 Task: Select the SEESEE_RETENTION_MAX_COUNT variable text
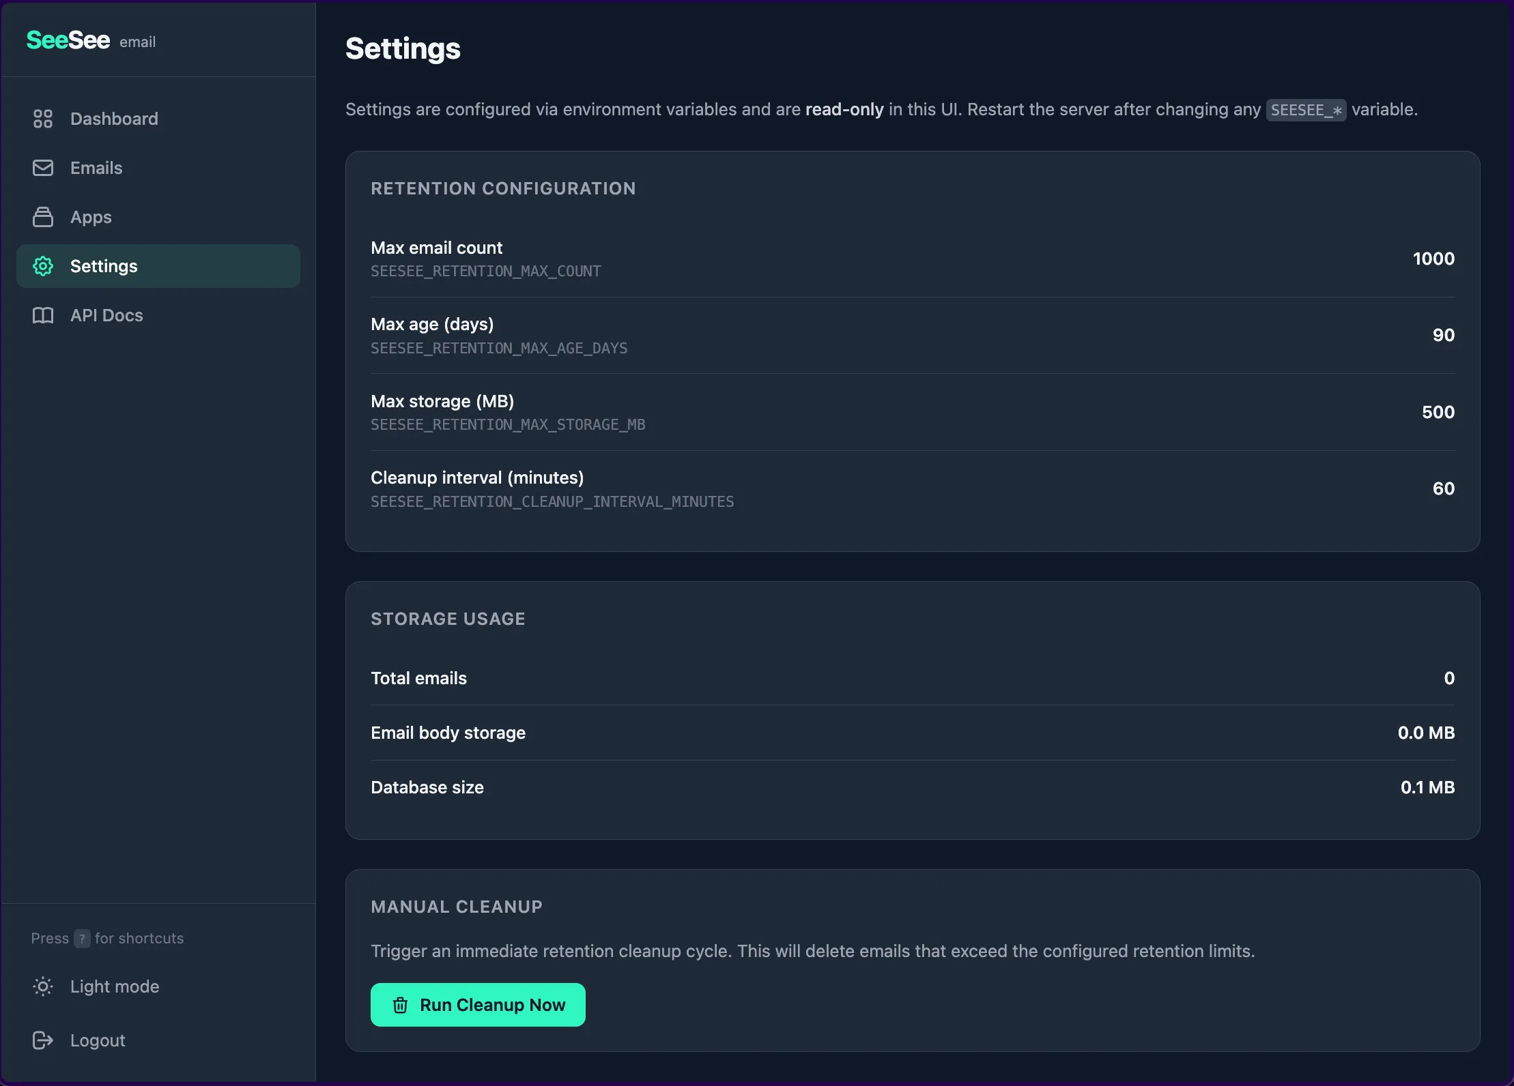coord(485,271)
